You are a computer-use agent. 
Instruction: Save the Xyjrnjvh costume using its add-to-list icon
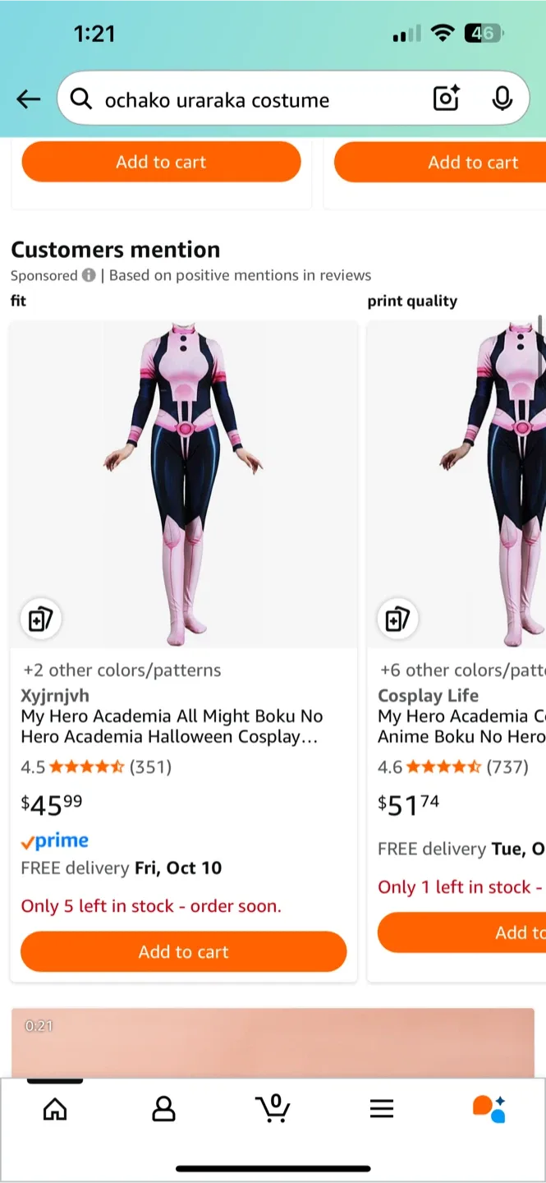41,619
